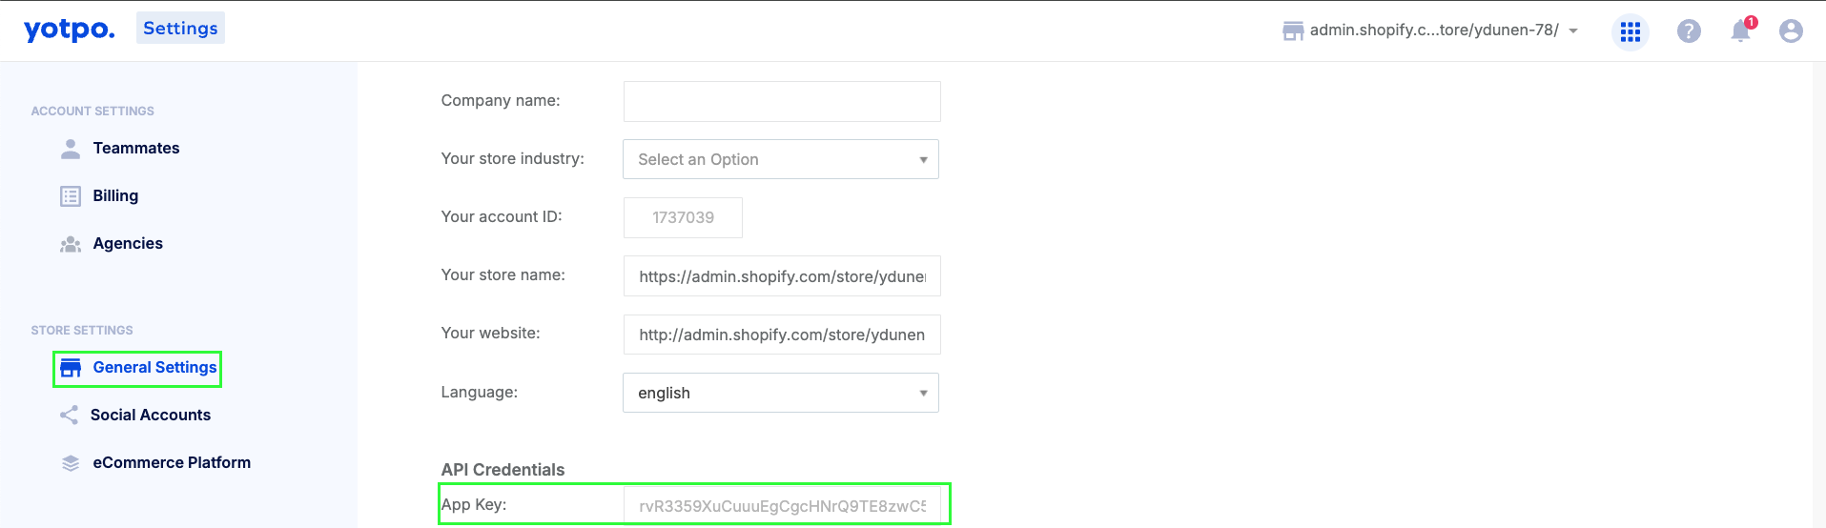
Task: Expand the store selector dropdown arrow
Action: (x=1573, y=31)
